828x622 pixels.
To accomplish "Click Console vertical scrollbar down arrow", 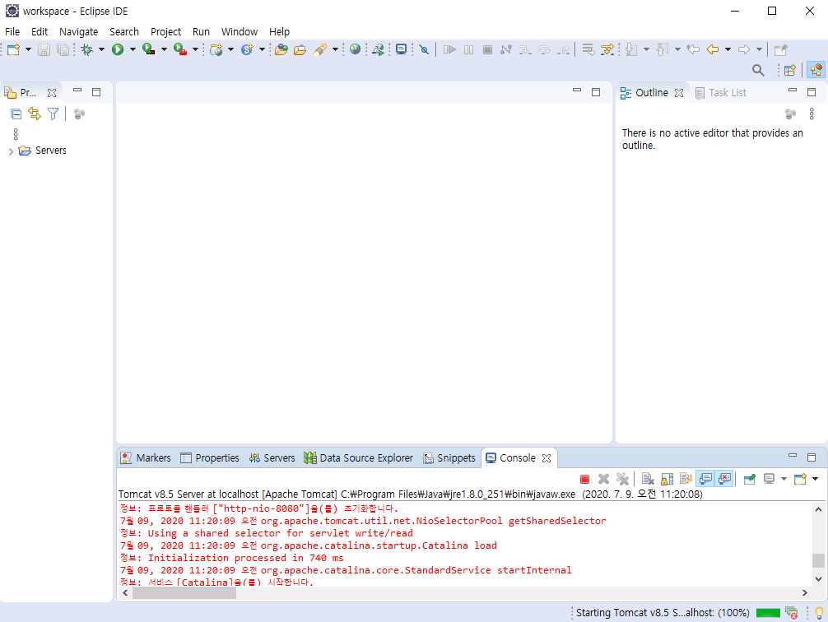I will [x=818, y=579].
